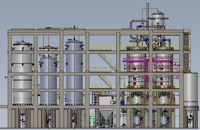Select the conical lid of leftmost tank
The height and width of the screenshot is (130, 200).
pos(22,43)
